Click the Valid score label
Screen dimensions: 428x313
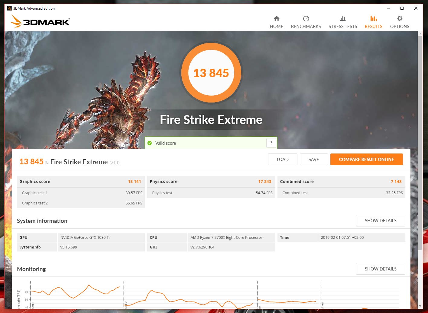pos(166,143)
